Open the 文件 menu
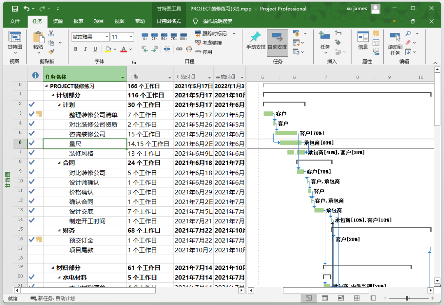This screenshot has height=305, width=444. [15, 21]
